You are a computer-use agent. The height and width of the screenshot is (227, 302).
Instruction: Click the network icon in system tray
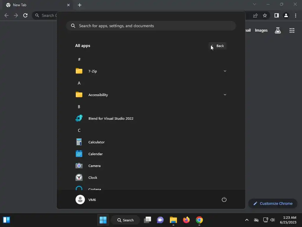point(266,220)
